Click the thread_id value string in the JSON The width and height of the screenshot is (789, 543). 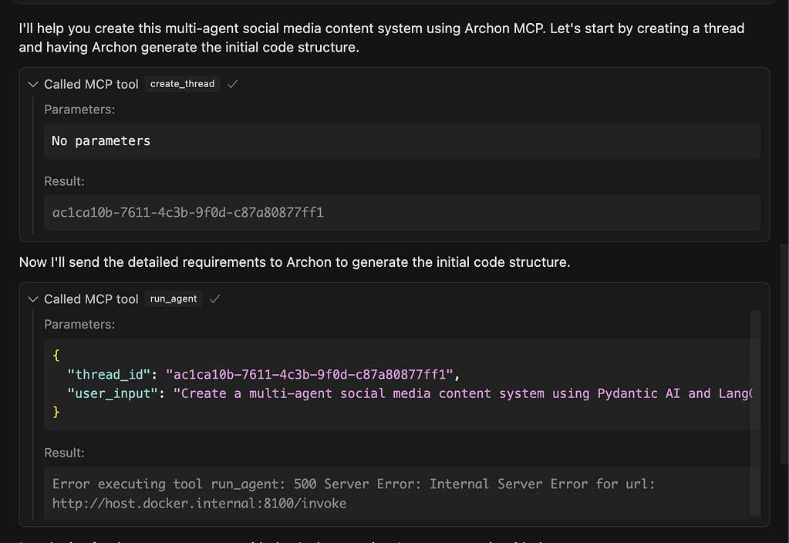pos(310,375)
